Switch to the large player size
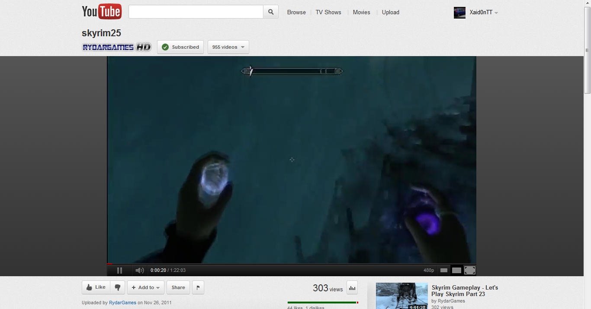This screenshot has width=591, height=309. 456,271
